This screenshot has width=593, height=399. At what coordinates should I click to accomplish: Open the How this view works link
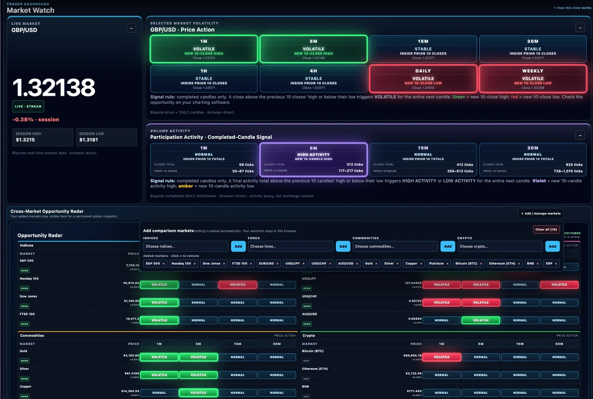click(x=572, y=8)
